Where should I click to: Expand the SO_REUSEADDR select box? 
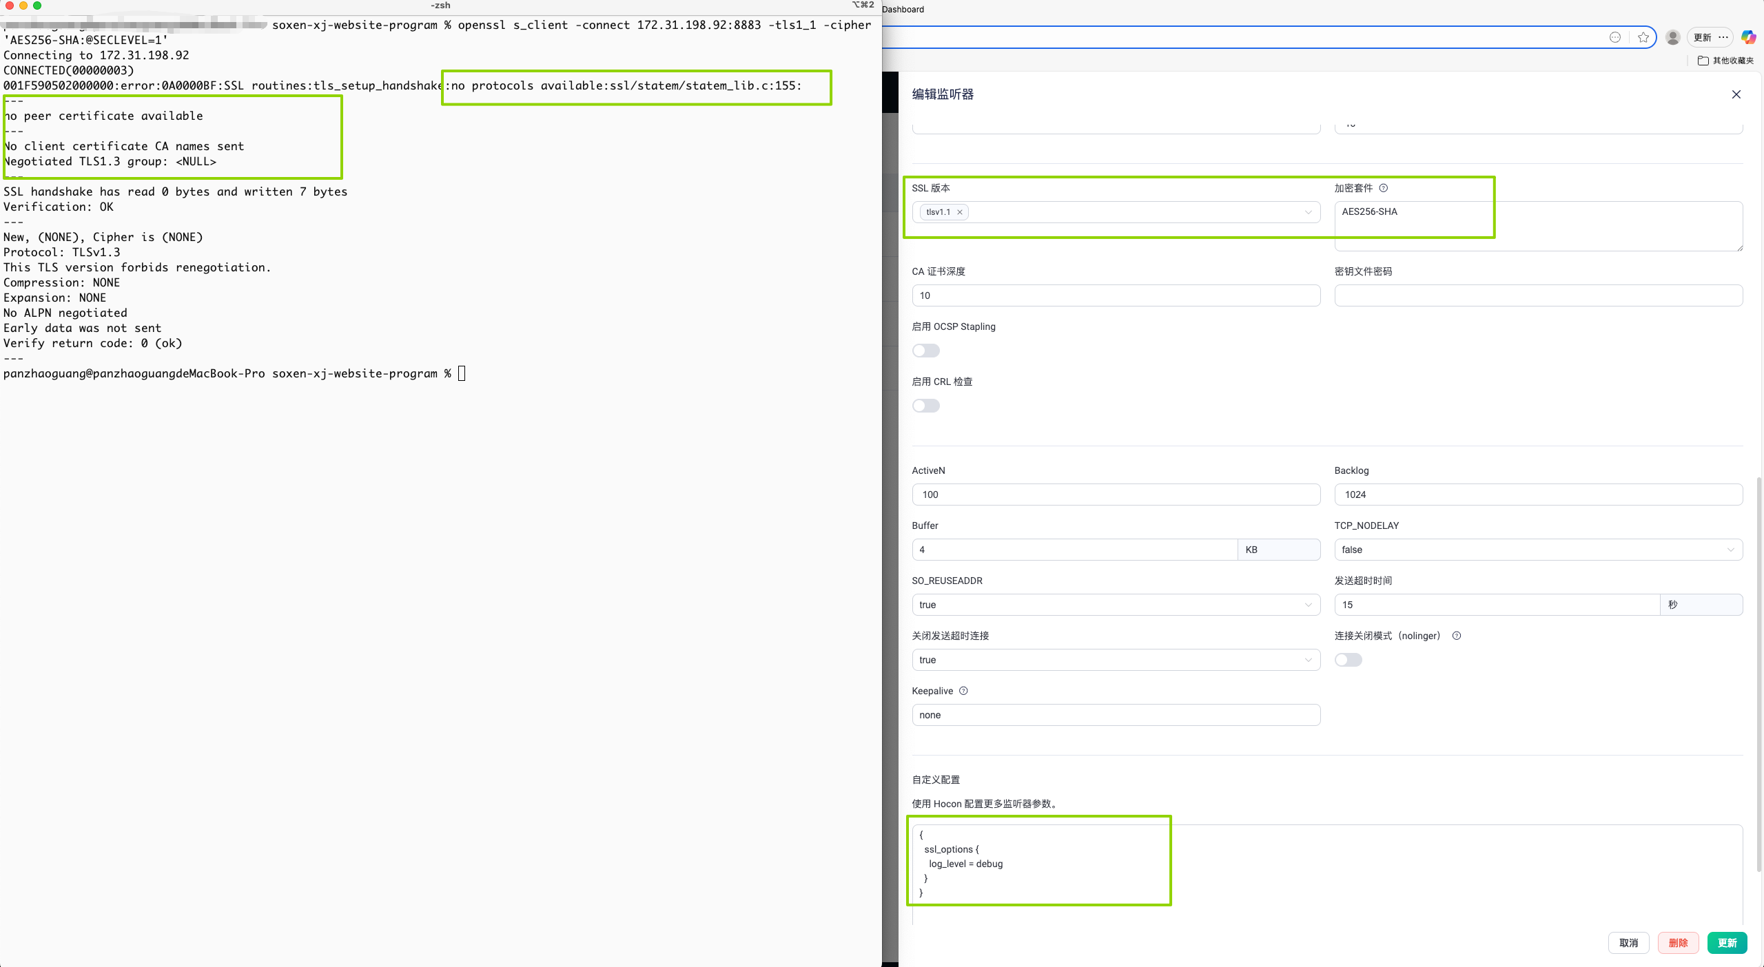[x=1116, y=605]
